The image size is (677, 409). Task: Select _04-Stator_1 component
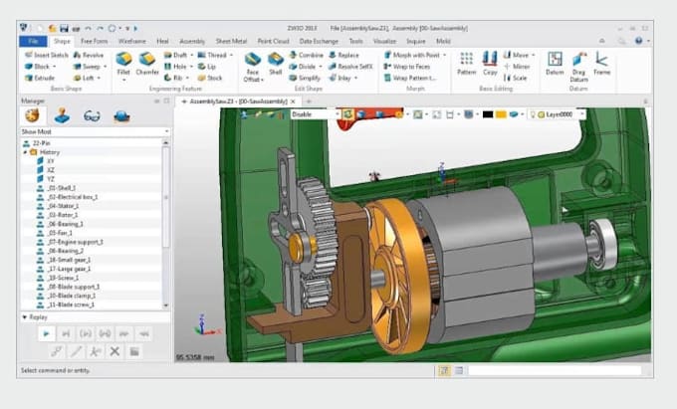coord(63,206)
